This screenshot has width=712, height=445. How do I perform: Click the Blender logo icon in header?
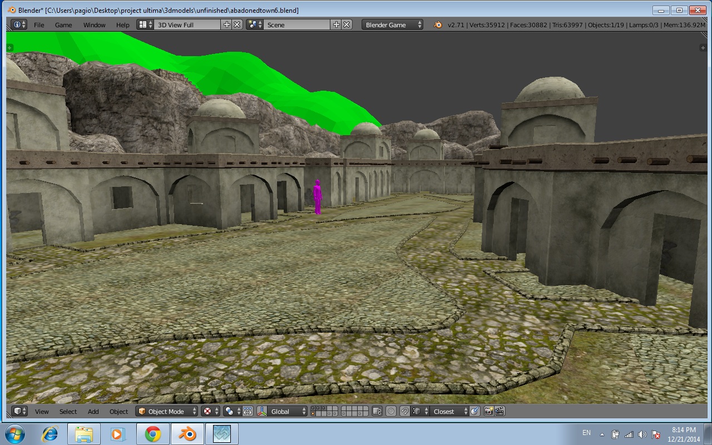click(x=438, y=24)
